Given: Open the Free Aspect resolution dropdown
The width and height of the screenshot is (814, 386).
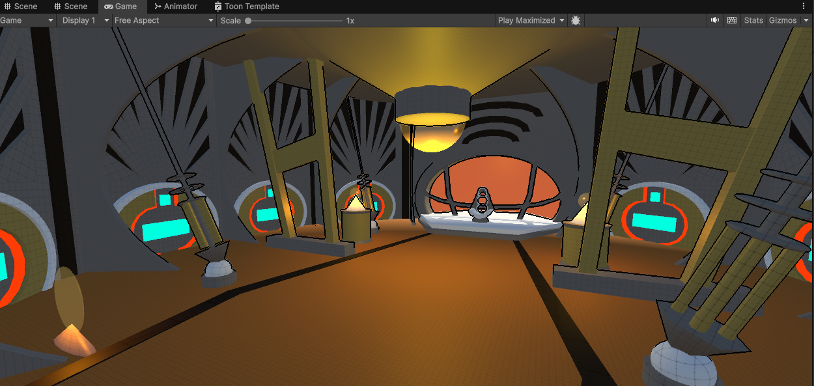Looking at the screenshot, I should [x=164, y=20].
